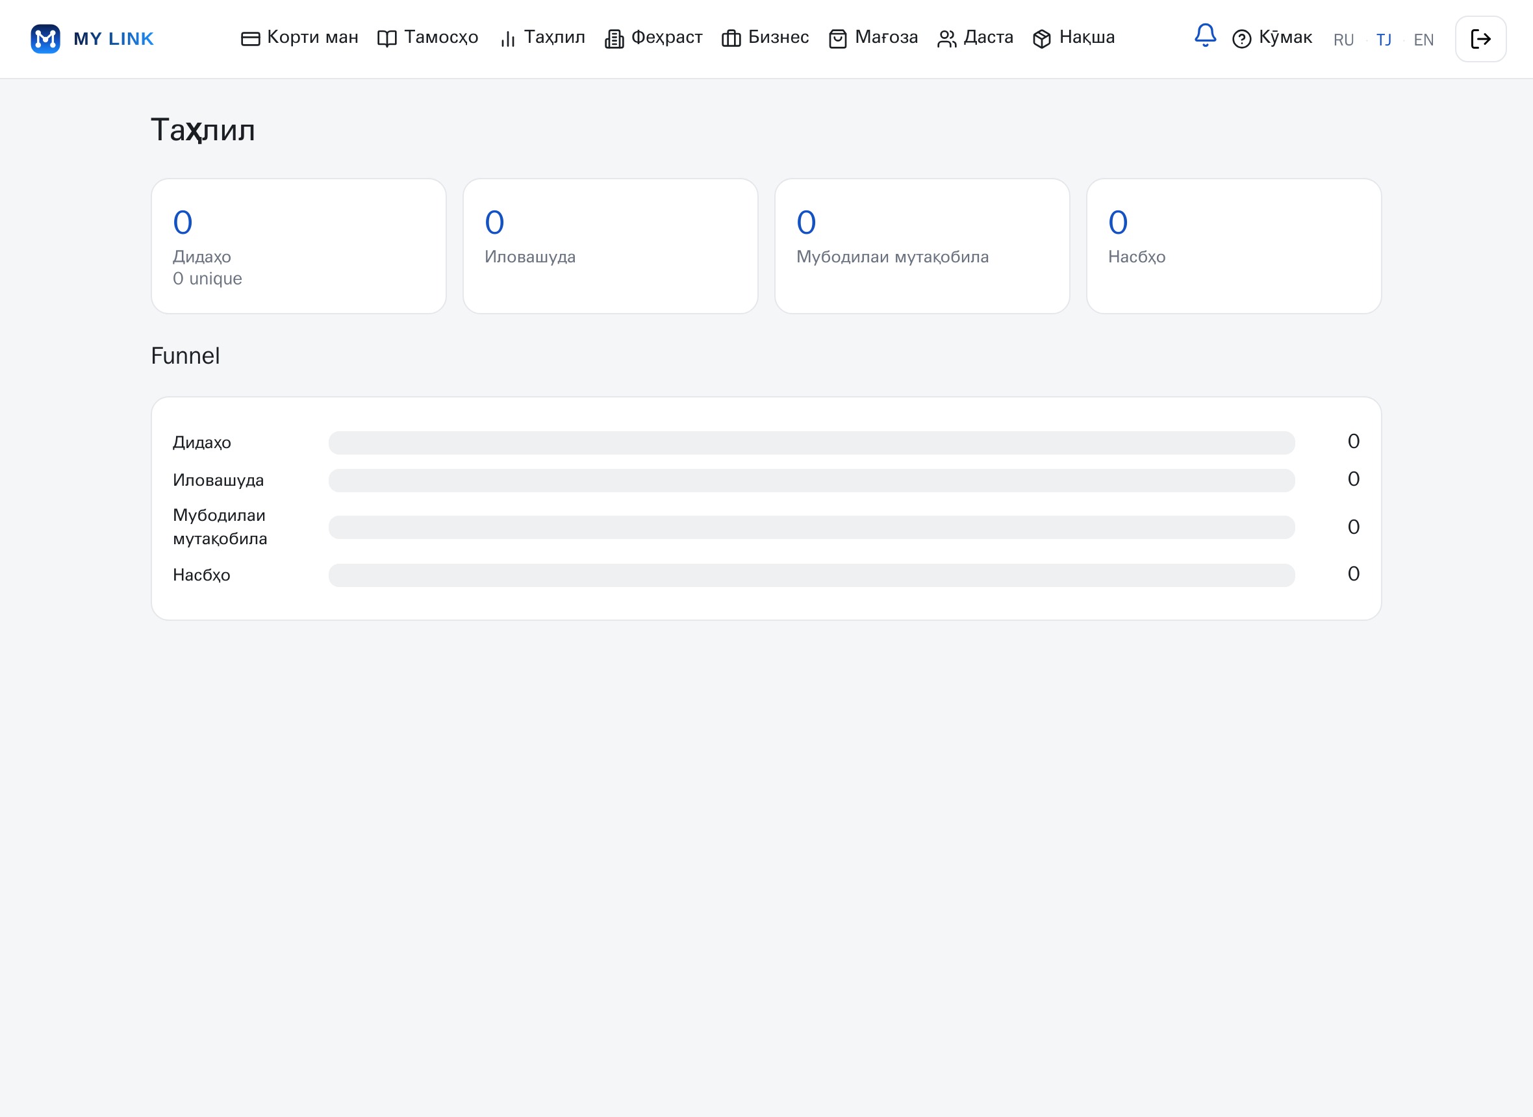The height and width of the screenshot is (1117, 1533).
Task: Click the 0 value in the Дидаҳо funnel row
Action: (1354, 442)
